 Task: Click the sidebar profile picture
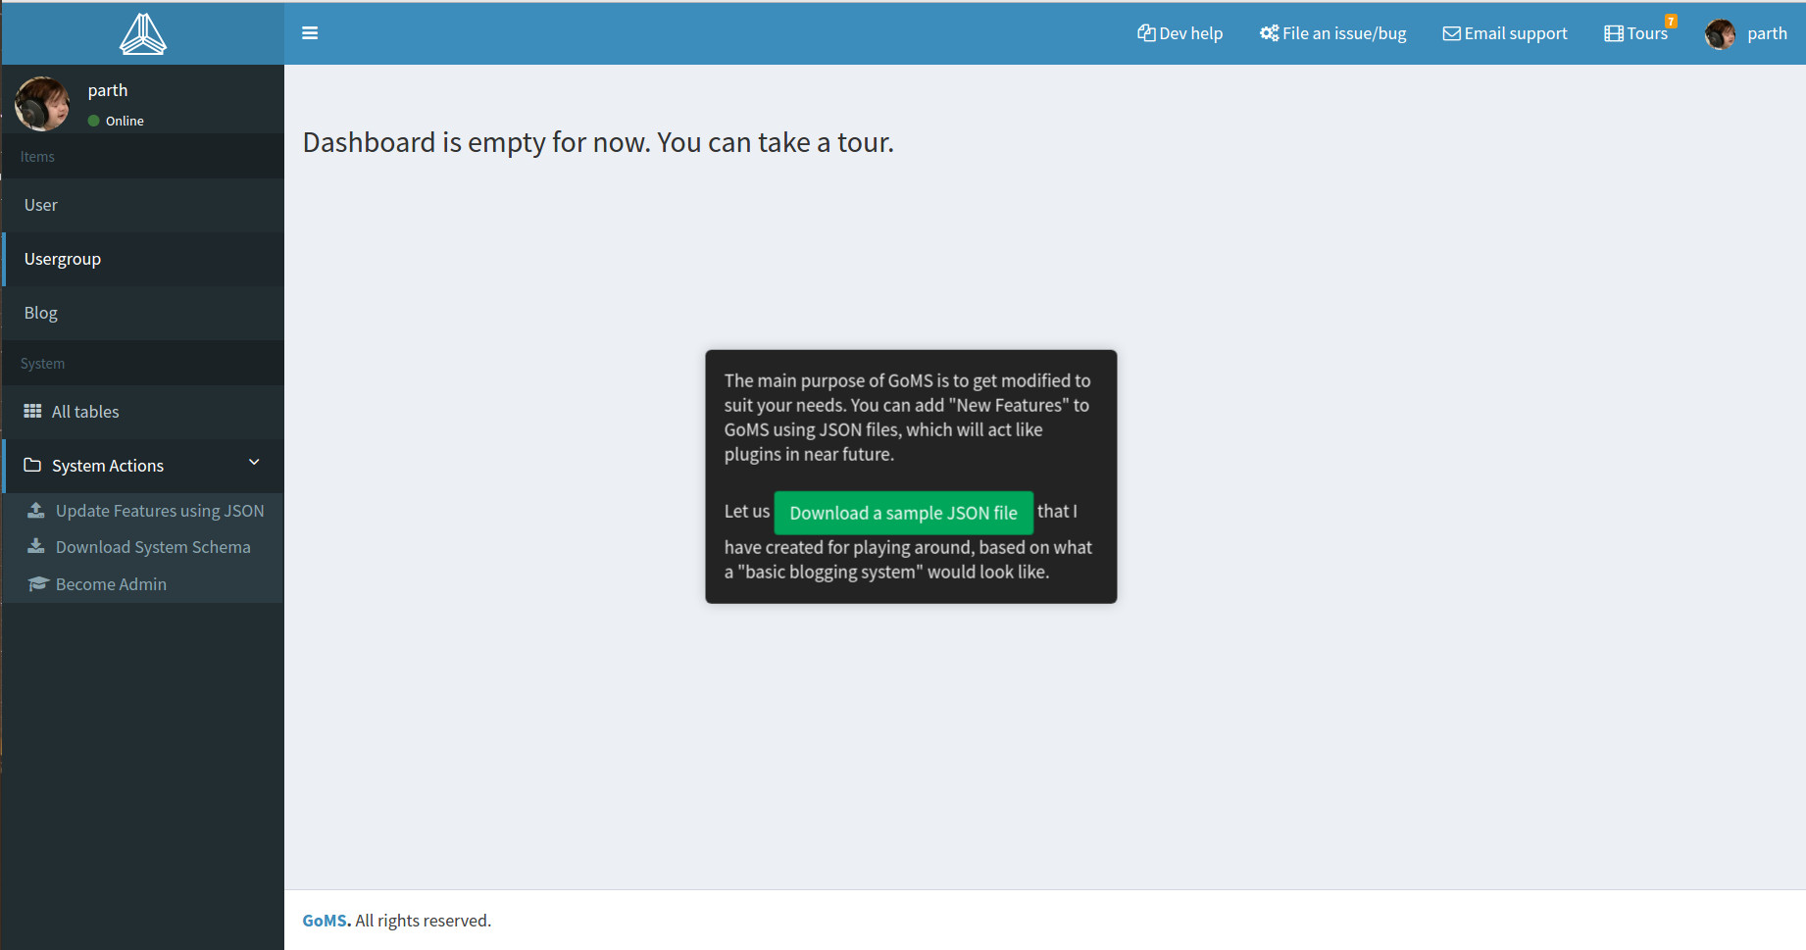(x=42, y=104)
